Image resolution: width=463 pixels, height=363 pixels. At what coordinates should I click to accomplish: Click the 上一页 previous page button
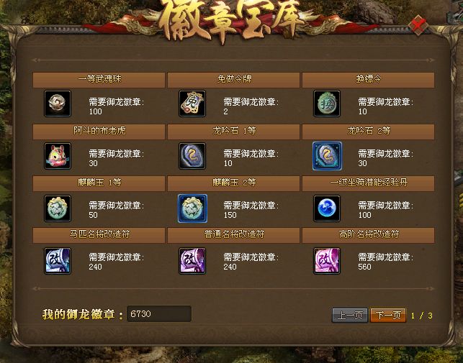pos(350,316)
